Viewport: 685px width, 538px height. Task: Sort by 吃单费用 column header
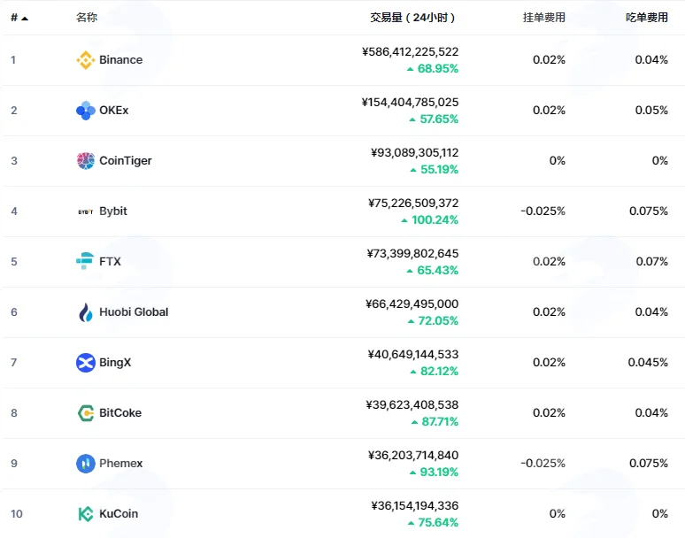coord(647,18)
